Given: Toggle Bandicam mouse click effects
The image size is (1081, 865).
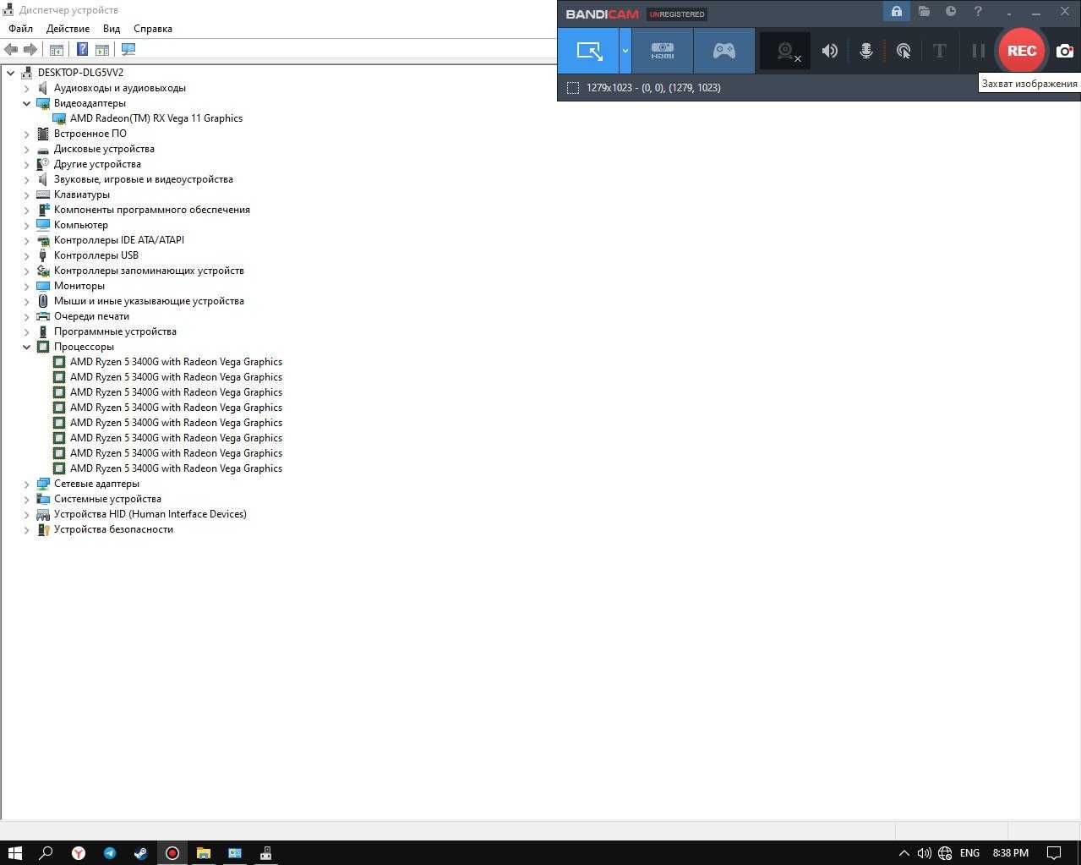Looking at the screenshot, I should tap(904, 51).
